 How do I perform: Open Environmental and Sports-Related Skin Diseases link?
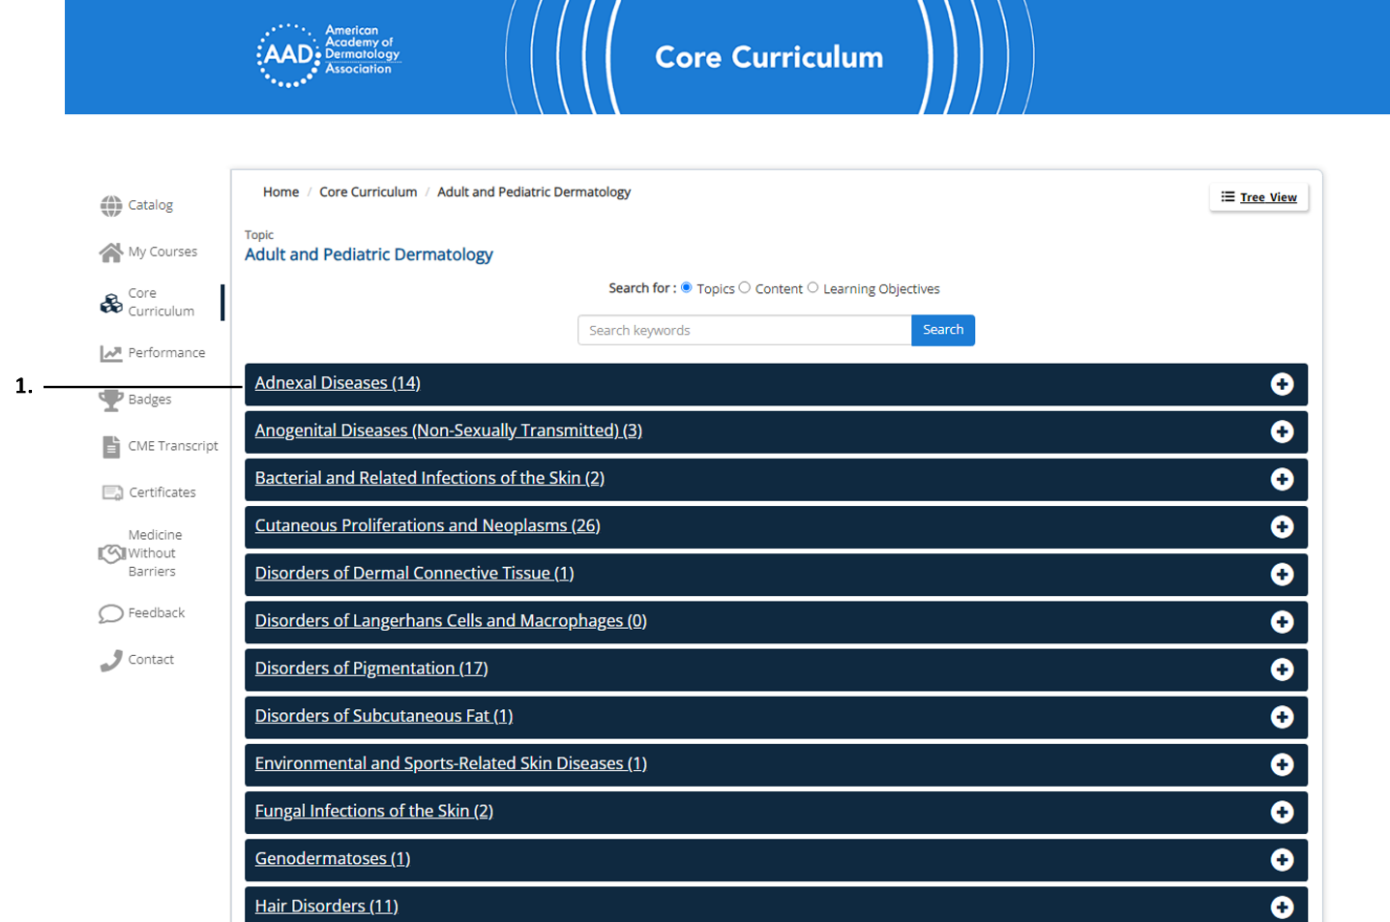click(x=451, y=763)
